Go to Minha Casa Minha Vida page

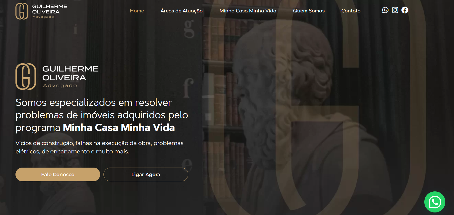tap(248, 11)
